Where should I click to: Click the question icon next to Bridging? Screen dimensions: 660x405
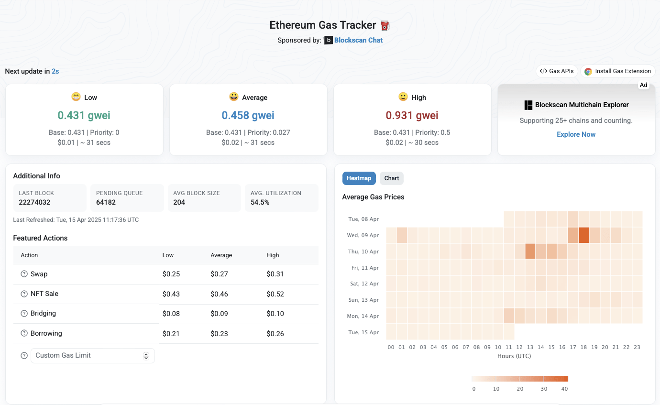24,313
